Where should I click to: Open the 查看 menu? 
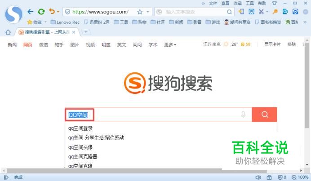[x=225, y=3]
